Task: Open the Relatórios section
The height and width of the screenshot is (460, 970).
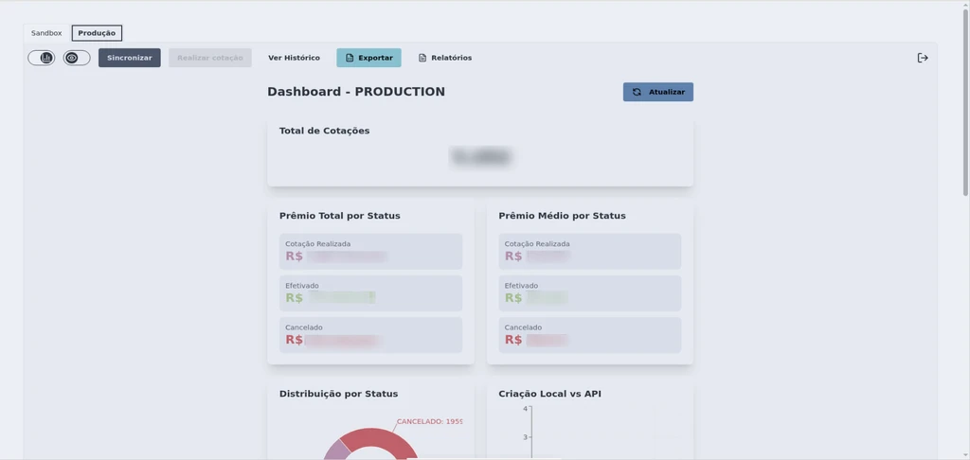Action: tap(445, 58)
